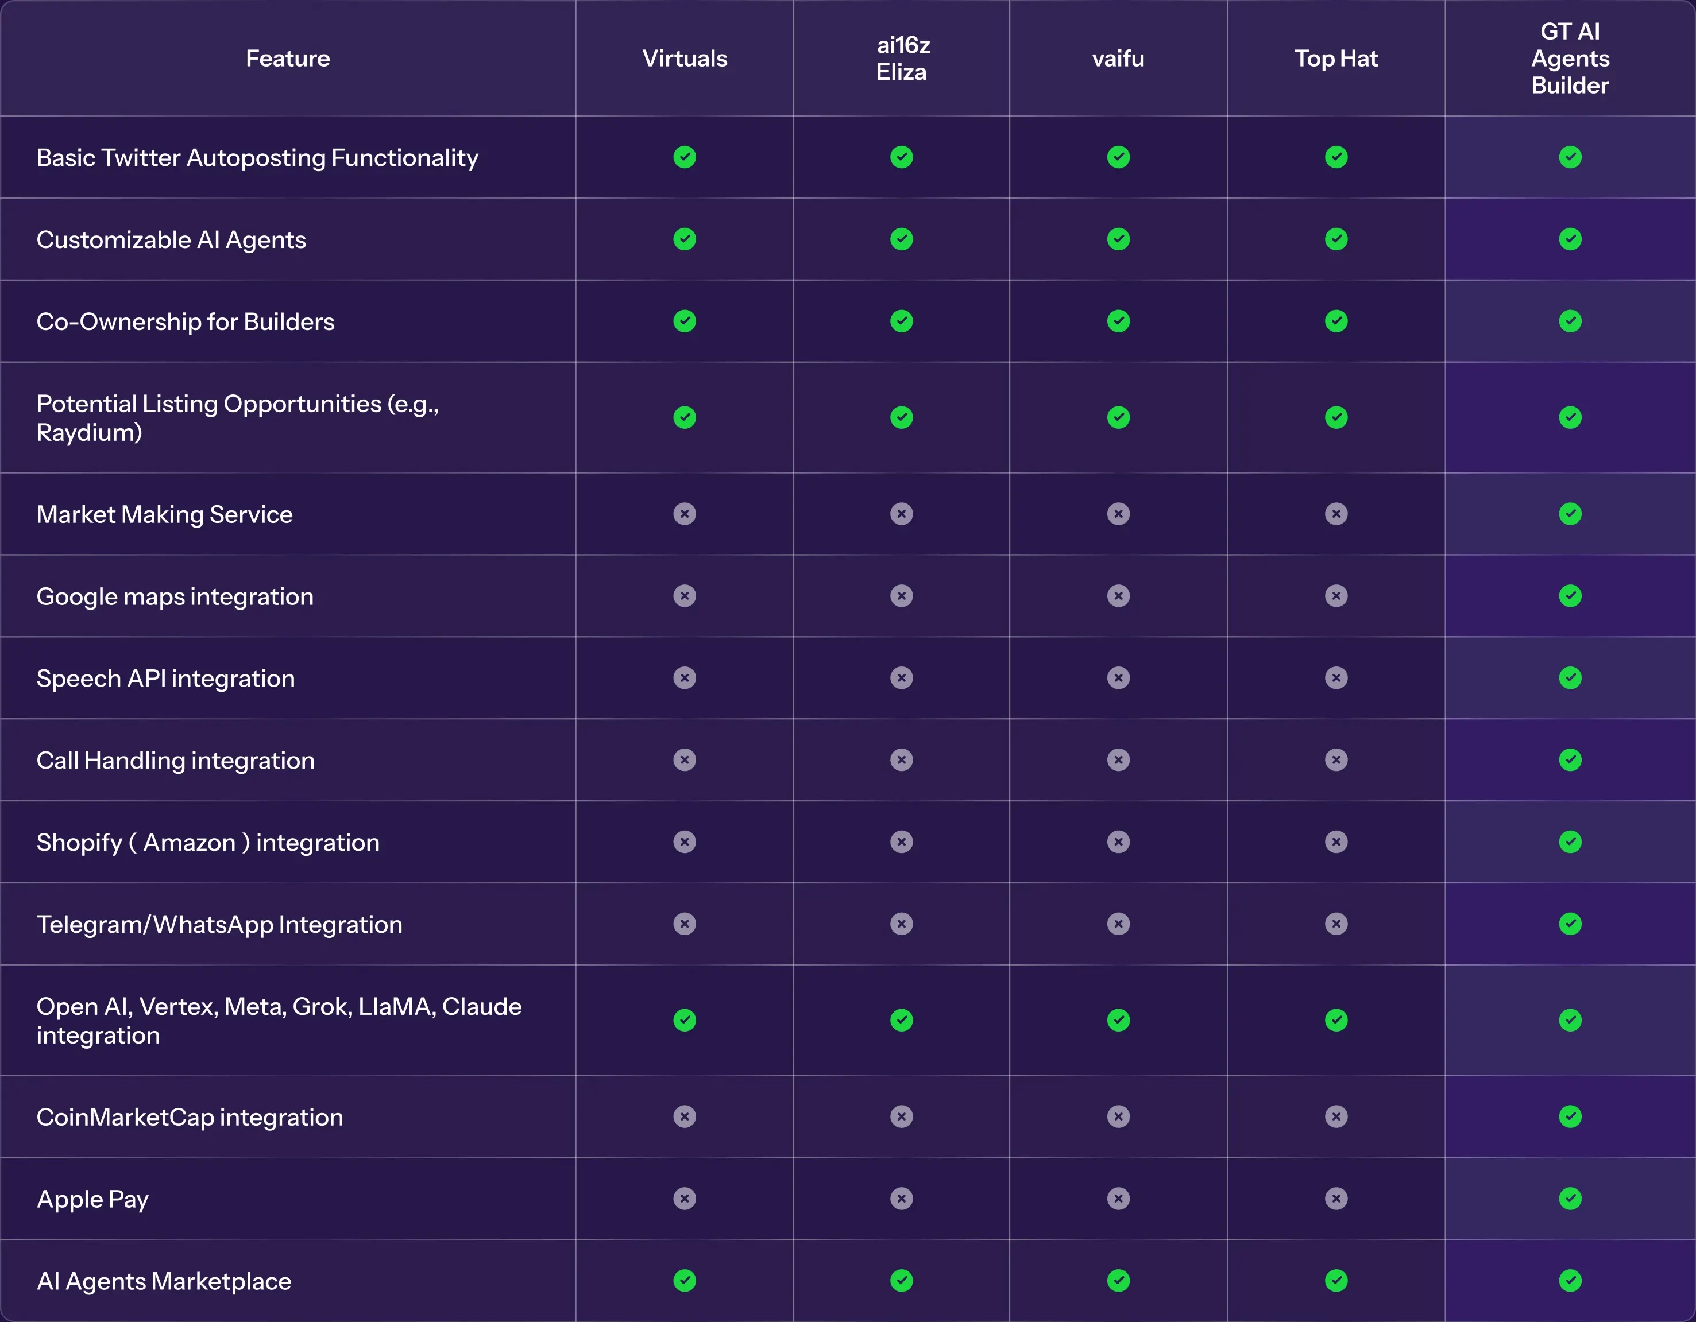The image size is (1696, 1322).
Task: Click 'Telegram/WhatsApp Integration' row label
Action: (x=219, y=925)
